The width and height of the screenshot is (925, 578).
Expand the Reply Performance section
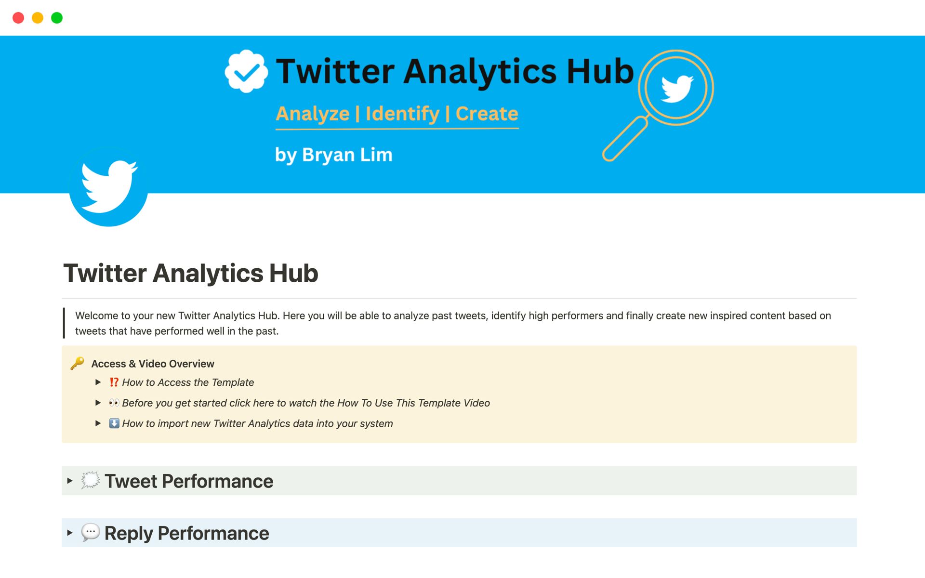pos(70,533)
